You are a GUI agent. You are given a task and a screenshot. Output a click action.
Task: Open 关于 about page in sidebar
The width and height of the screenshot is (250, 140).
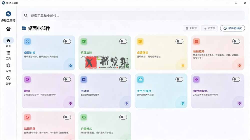[x=8, y=80]
